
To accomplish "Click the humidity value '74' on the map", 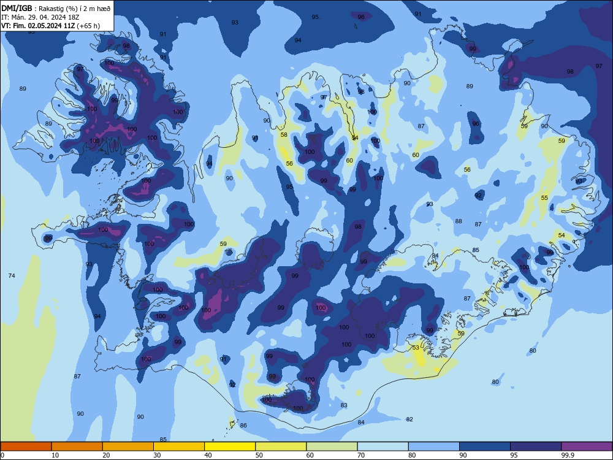I will [12, 276].
